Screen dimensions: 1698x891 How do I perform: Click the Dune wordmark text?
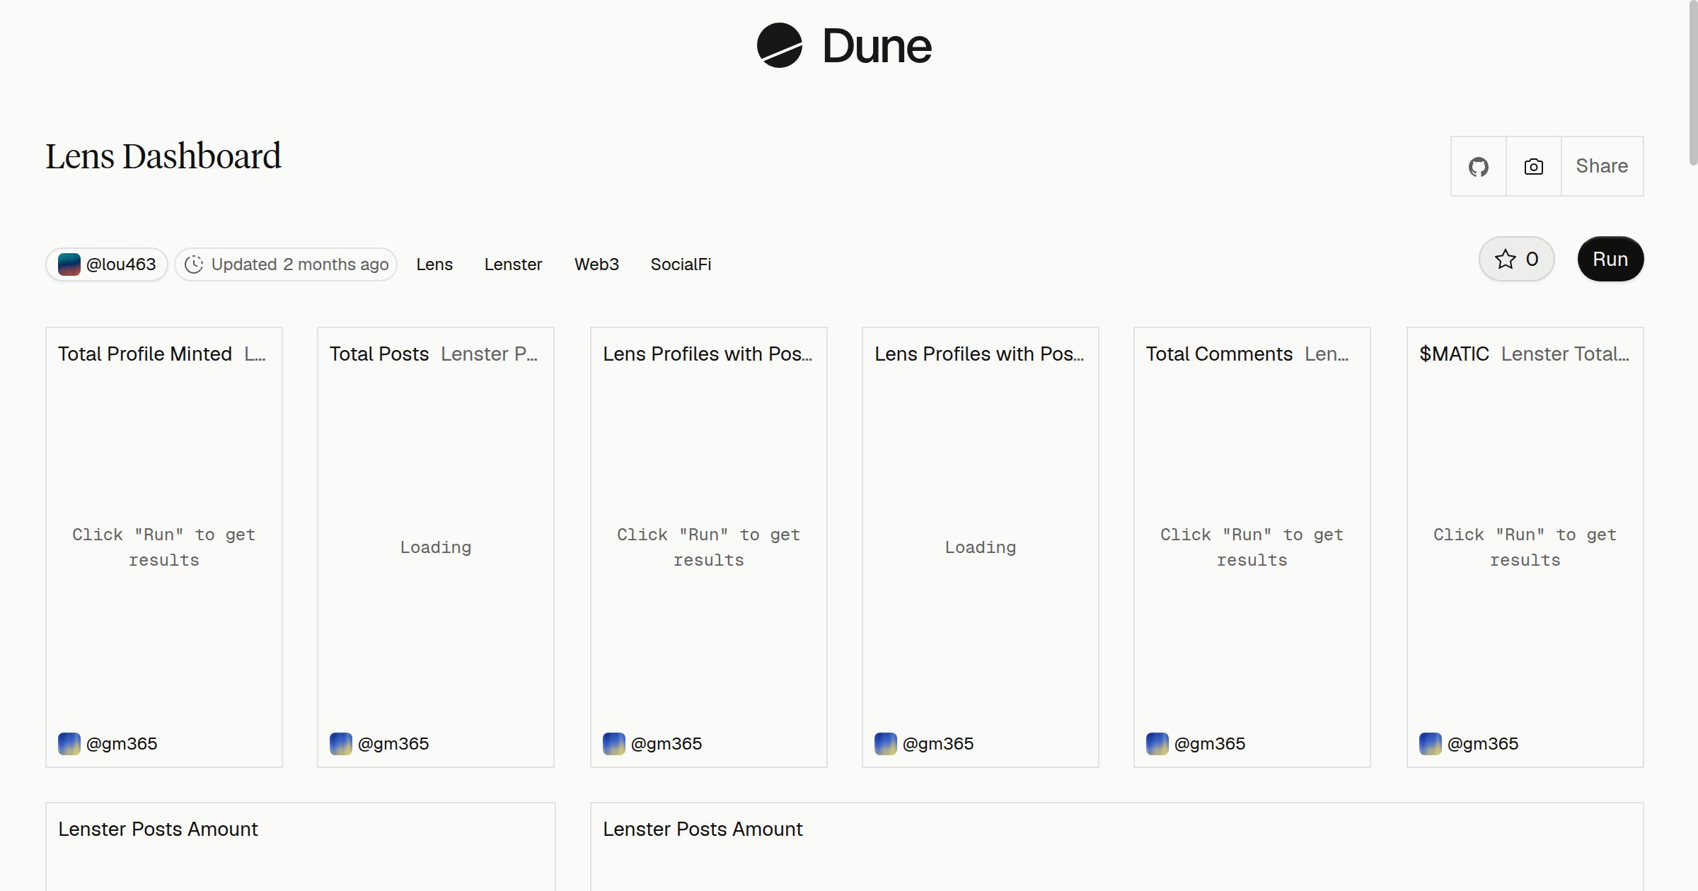click(877, 46)
